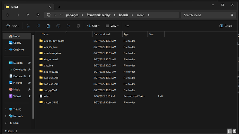Viewport: 239px width, 134px height.
Task: Click the Share icon
Action: (x=68, y=26)
